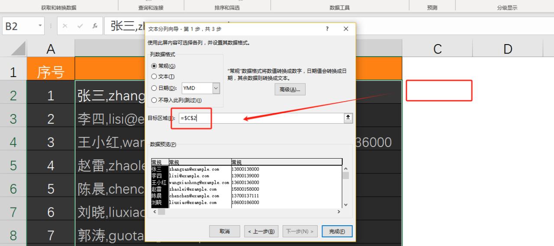Select 不导入此列(跳过) radio option
Viewport: 554px width, 246px height.
(x=154, y=100)
